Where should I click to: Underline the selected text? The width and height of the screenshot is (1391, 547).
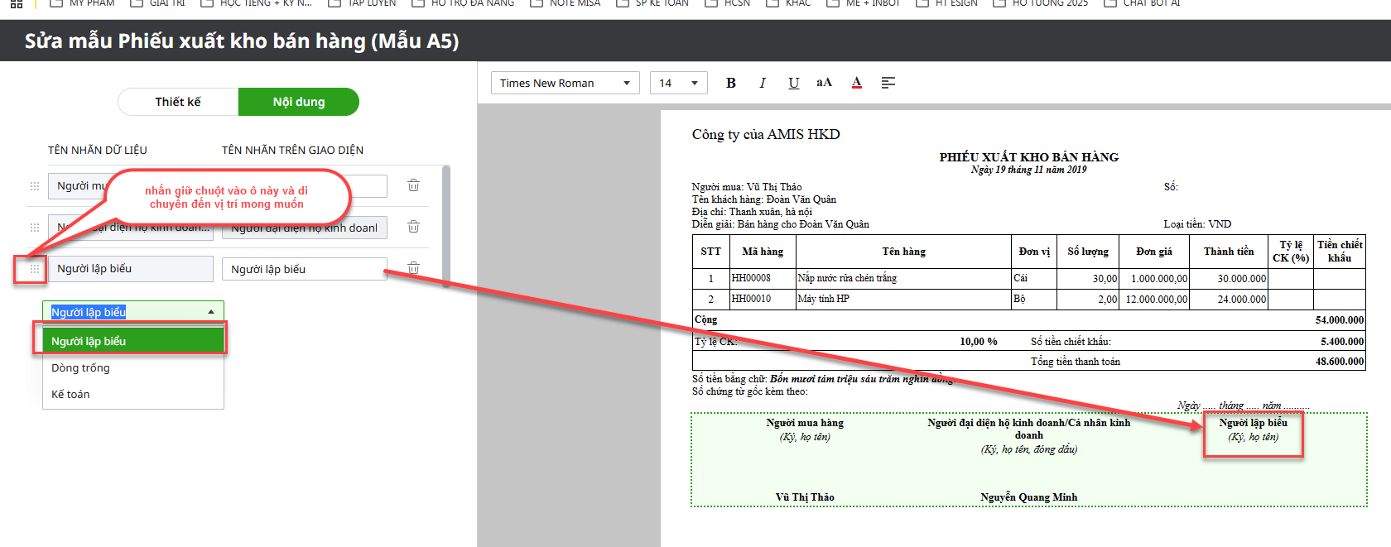[793, 83]
